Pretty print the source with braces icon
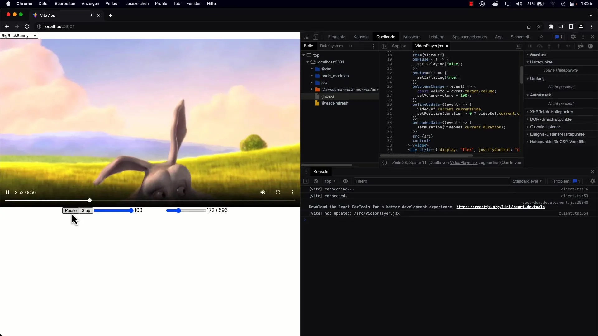 (385, 162)
